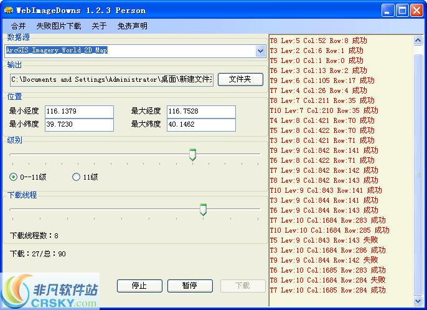This screenshot has width=427, height=310.
Task: Click the 级别 slider thumb
Action: [192, 155]
